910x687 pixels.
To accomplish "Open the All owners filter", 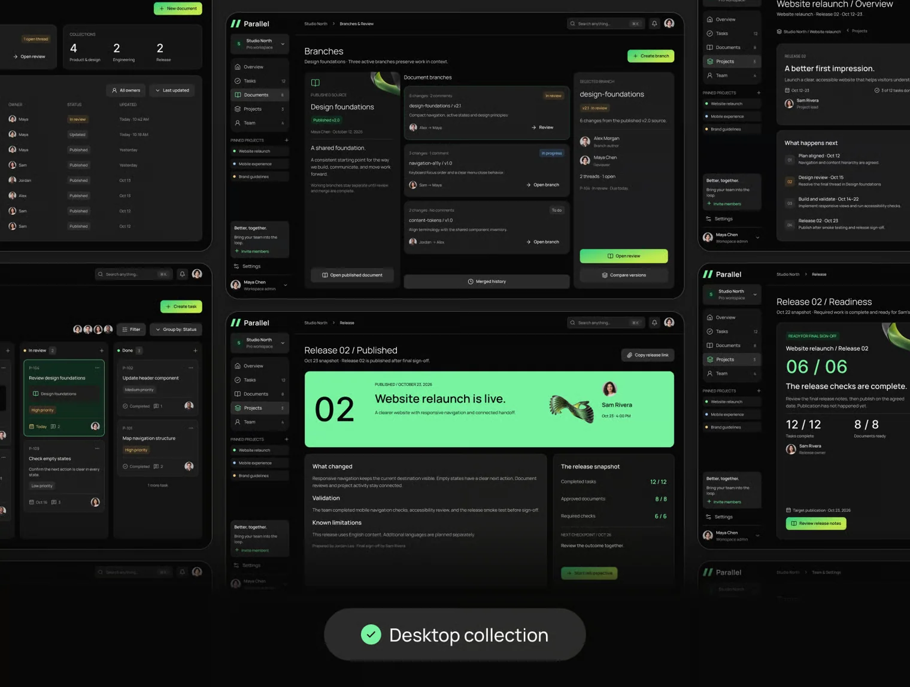I will (x=126, y=90).
